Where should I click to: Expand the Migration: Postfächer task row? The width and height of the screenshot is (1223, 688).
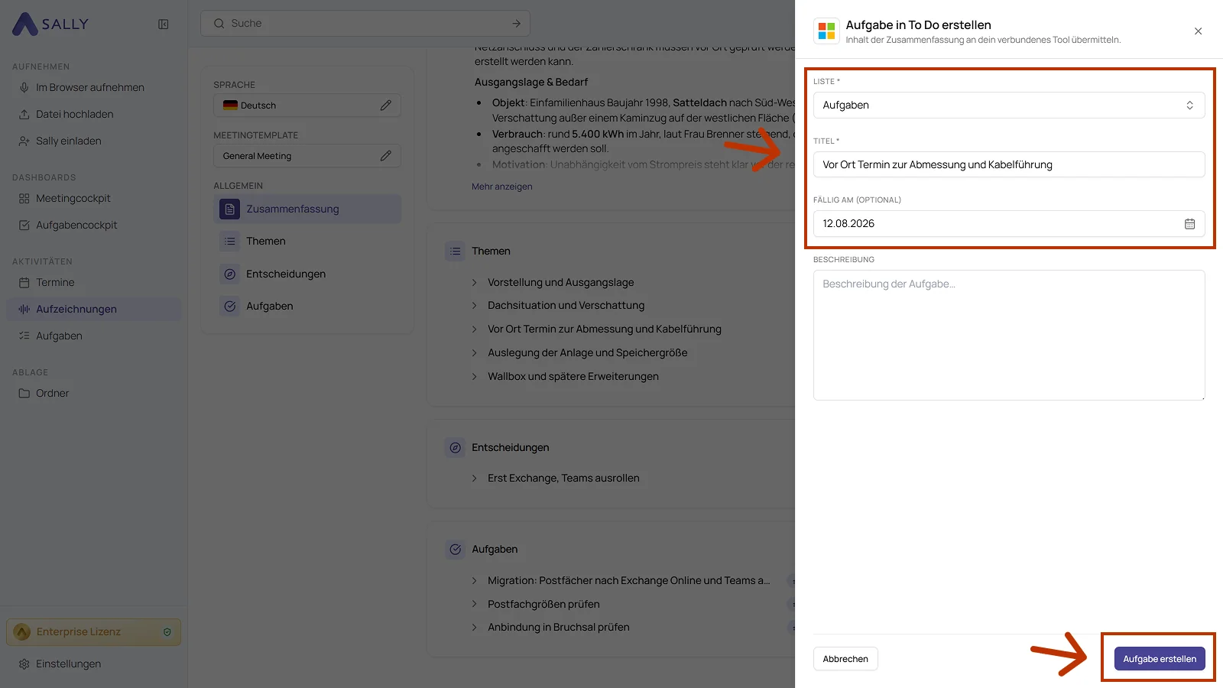474,581
